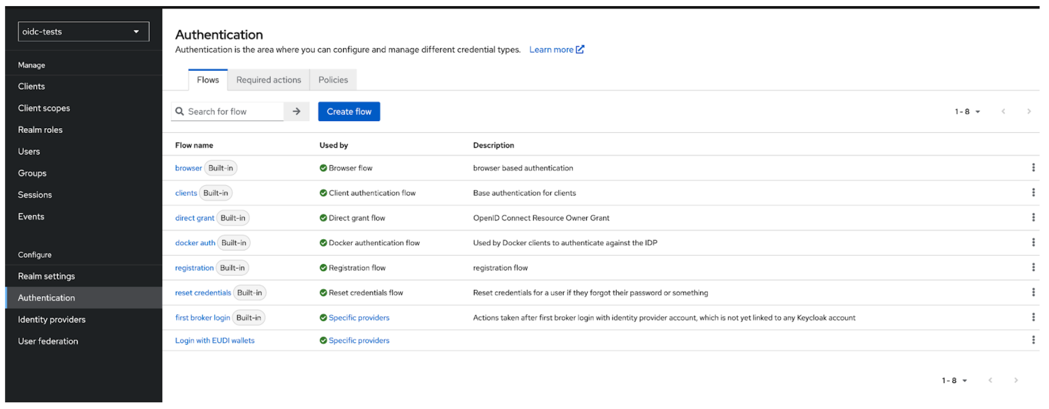Open kebab menu for direct grant row
The height and width of the screenshot is (409, 1049).
(1032, 217)
